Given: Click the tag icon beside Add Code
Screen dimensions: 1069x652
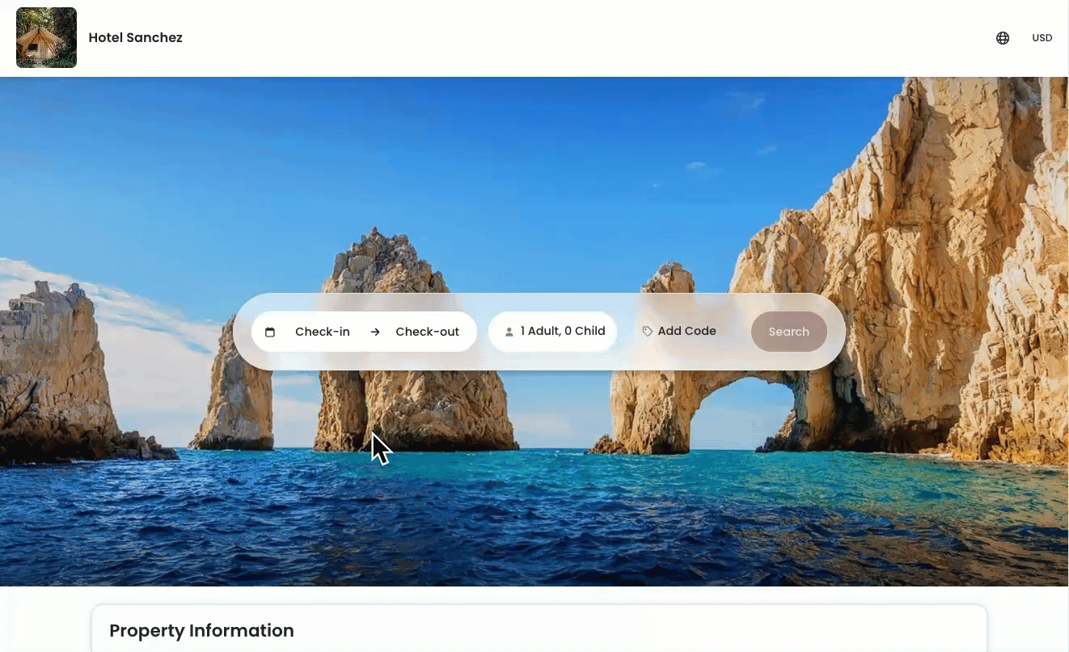Looking at the screenshot, I should coord(648,331).
